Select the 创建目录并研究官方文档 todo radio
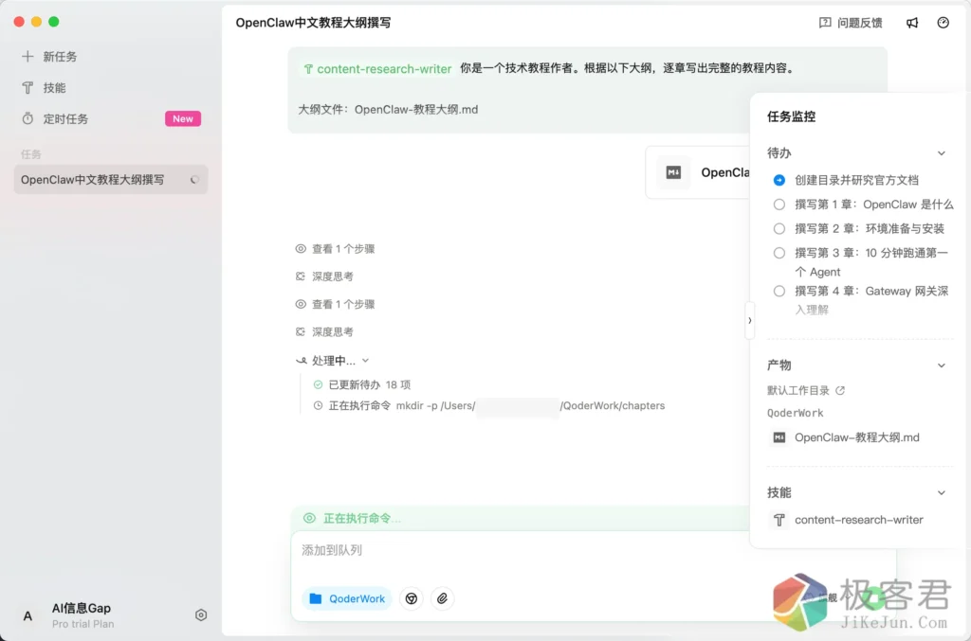 pos(779,180)
